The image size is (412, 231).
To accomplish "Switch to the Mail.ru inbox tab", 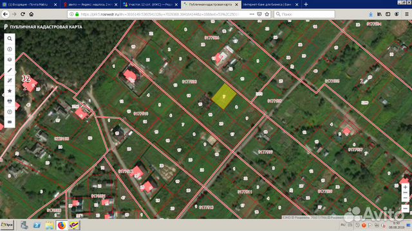I will [x=30, y=4].
